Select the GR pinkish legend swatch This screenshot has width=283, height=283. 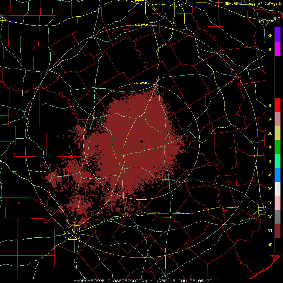278,119
